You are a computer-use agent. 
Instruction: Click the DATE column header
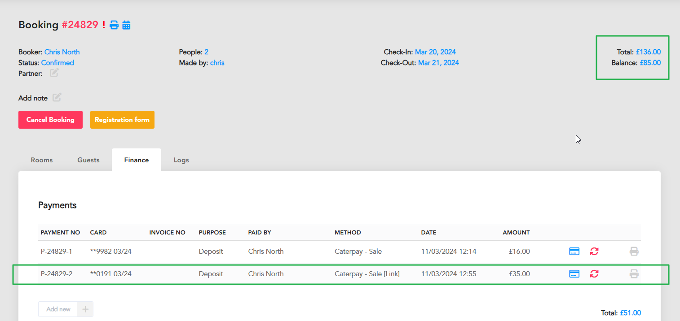point(428,233)
